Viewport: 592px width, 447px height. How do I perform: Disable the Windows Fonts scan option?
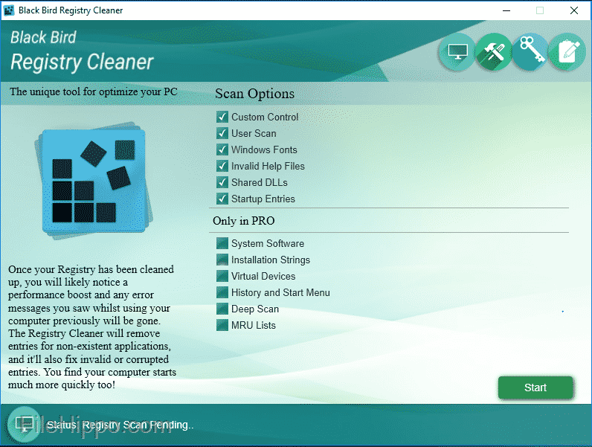tap(222, 149)
